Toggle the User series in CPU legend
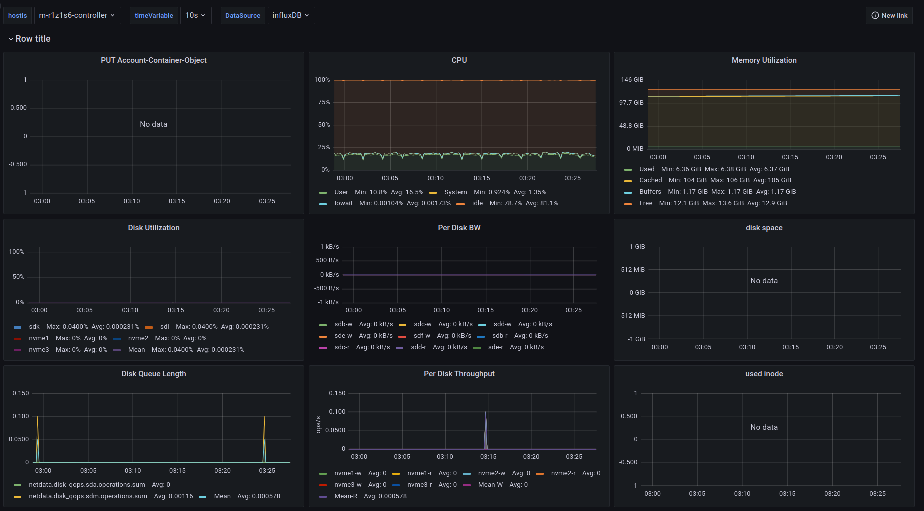Image resolution: width=924 pixels, height=511 pixels. 341,192
